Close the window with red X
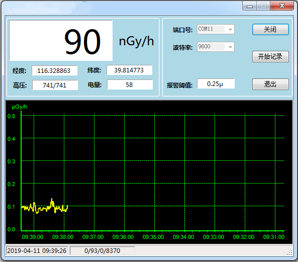 coord(282,6)
